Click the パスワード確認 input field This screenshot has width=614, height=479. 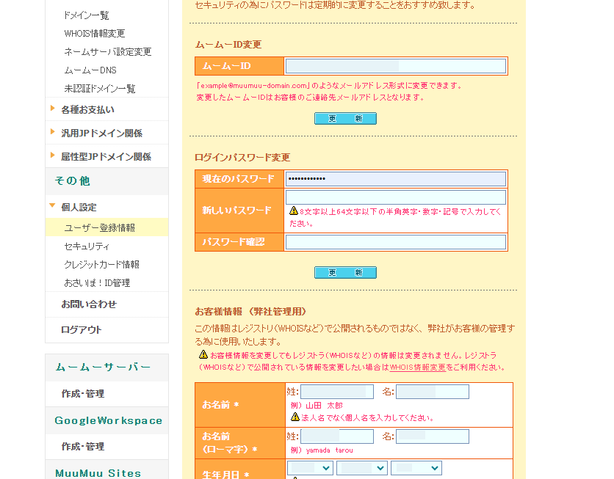tap(395, 242)
